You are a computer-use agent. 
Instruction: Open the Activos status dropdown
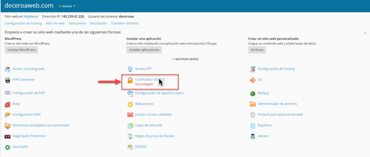(68, 6)
